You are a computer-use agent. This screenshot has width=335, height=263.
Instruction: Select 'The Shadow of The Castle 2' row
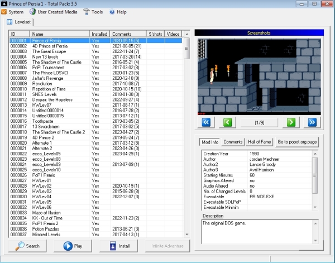coord(95,132)
